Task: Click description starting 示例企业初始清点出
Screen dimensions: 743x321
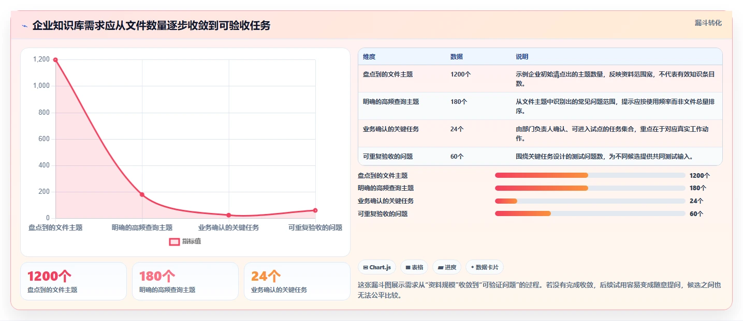Action: coord(616,79)
